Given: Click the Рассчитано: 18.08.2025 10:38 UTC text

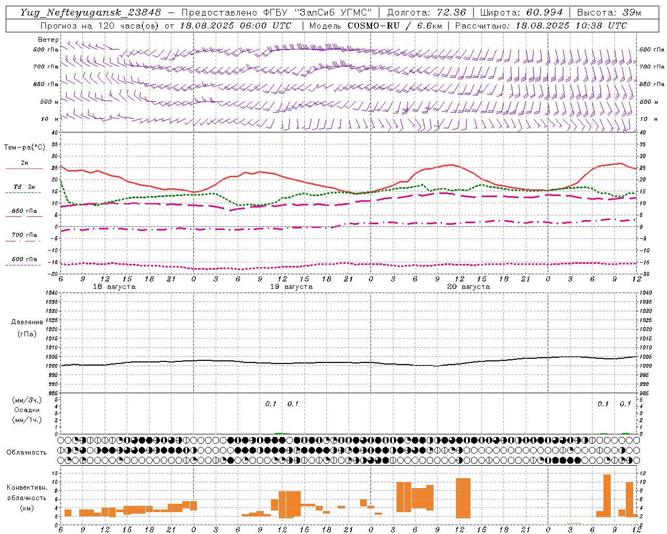Looking at the screenshot, I should click(541, 25).
